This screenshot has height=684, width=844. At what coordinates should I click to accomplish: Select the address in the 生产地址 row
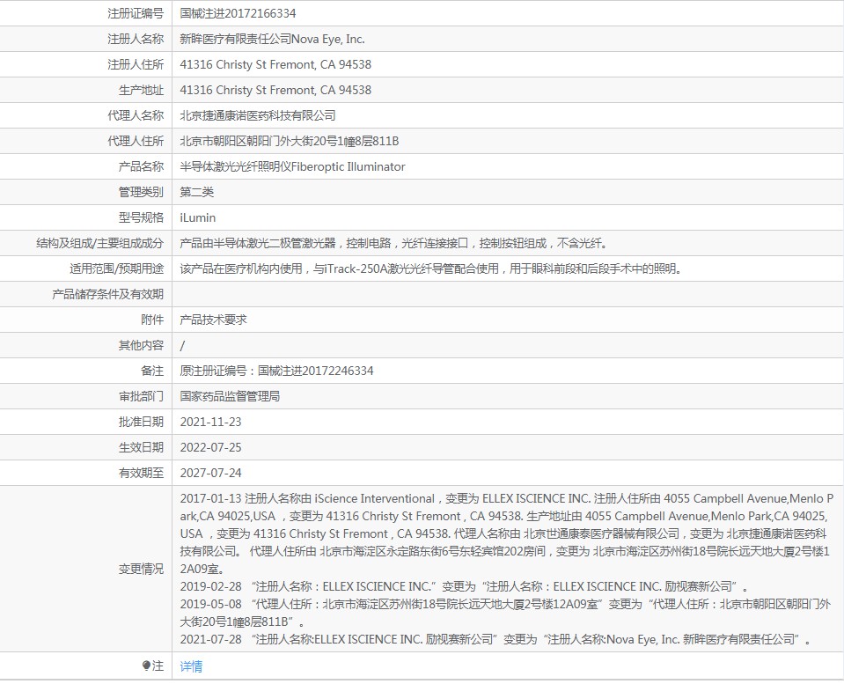coord(275,90)
